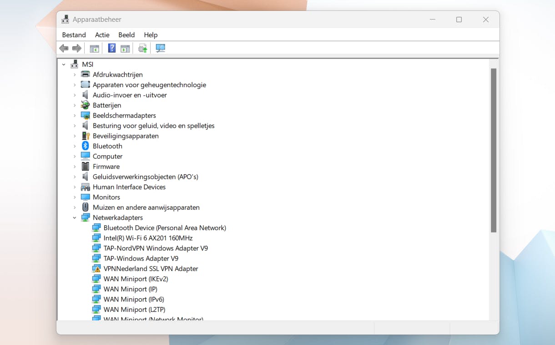Expand the Bluetooth category
The height and width of the screenshot is (345, 555).
click(75, 146)
